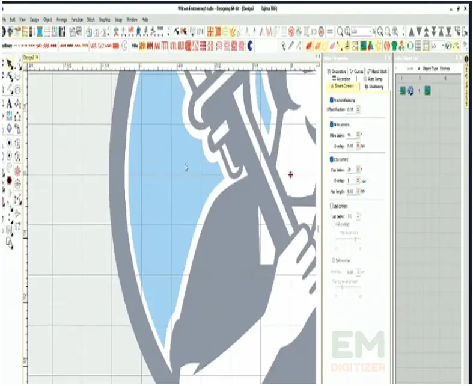The image size is (473, 386).
Task: Disable the Fractional spacing checkbox
Action: click(332, 100)
